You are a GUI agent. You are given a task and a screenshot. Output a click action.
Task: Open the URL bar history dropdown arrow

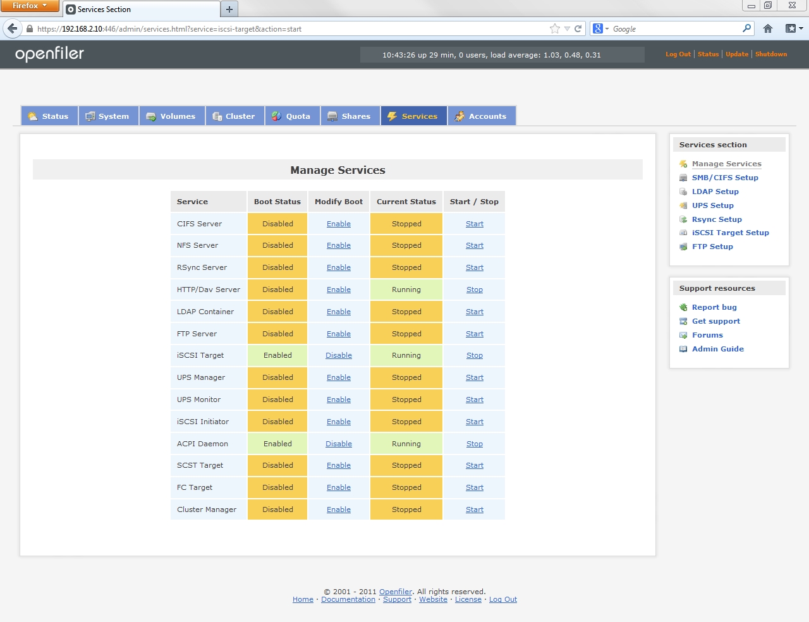567,28
